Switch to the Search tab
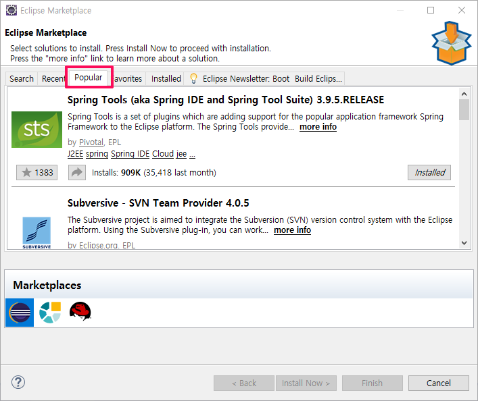The height and width of the screenshot is (401, 478). click(x=22, y=78)
